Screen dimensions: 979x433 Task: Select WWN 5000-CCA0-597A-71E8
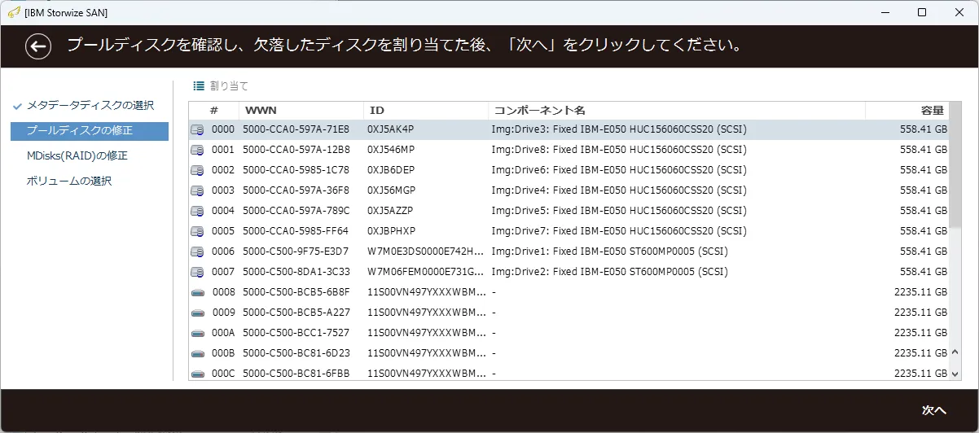pos(296,129)
